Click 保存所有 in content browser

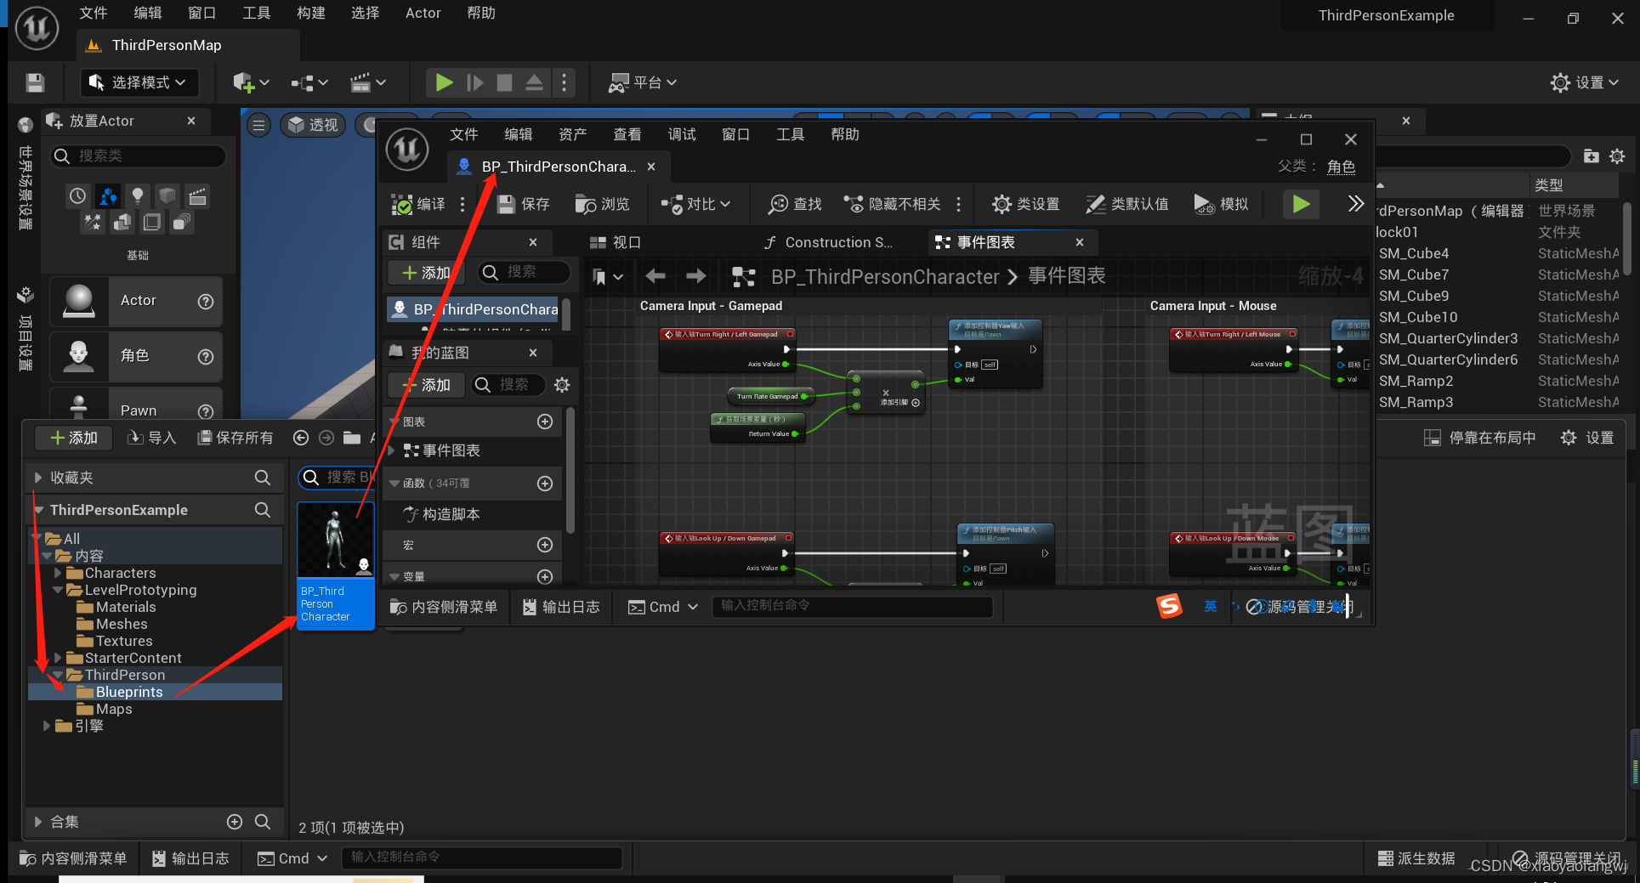click(x=235, y=438)
